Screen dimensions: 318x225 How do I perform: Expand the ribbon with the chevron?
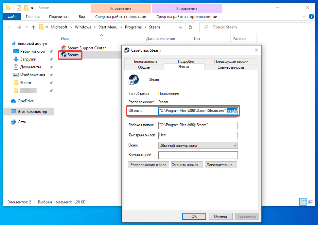coord(304,16)
